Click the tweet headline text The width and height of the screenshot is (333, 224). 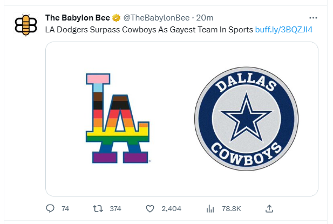click(149, 30)
